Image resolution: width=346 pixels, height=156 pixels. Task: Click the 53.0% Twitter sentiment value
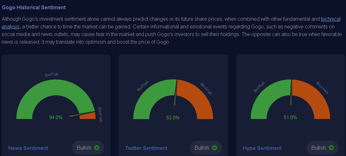point(173,118)
